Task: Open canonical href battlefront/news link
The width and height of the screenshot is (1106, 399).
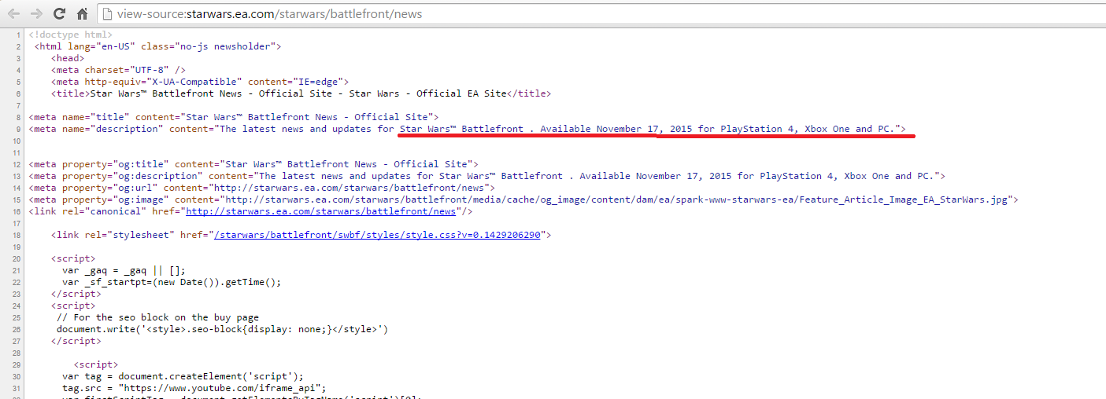Action: pos(321,211)
